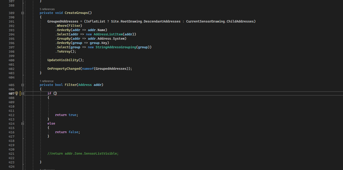Click line number 412 in the margin
The height and width of the screenshot is (170, 343).
12,115
